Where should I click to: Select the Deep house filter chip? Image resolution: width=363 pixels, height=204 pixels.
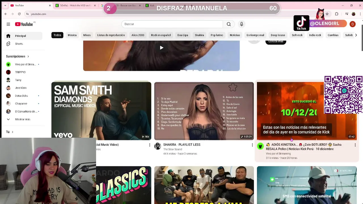tap(278, 35)
